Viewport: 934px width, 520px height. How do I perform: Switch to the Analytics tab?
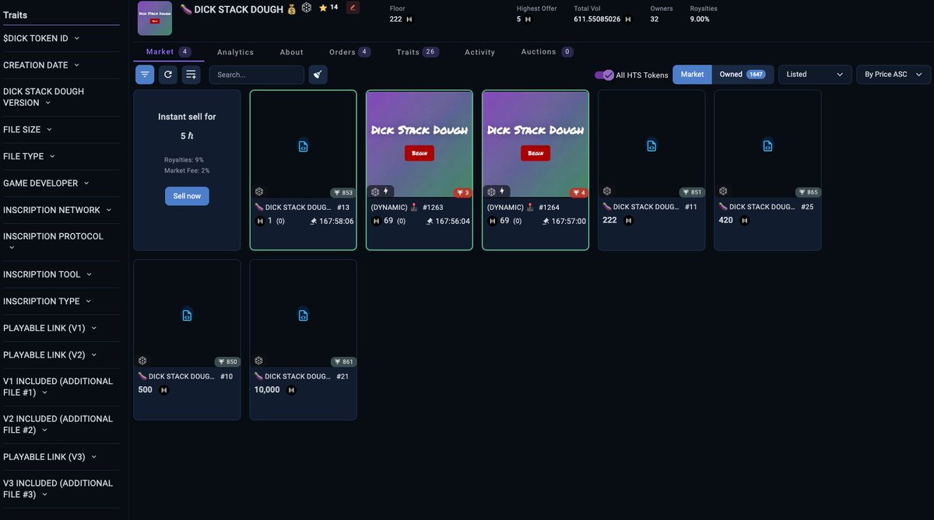235,52
